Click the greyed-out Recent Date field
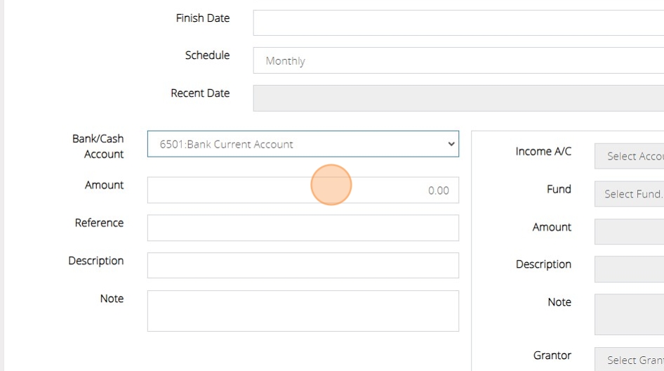Screen dimensions: 664x371 (x=458, y=98)
